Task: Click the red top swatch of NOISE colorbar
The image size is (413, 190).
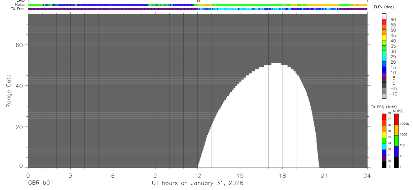Action: 396,119
